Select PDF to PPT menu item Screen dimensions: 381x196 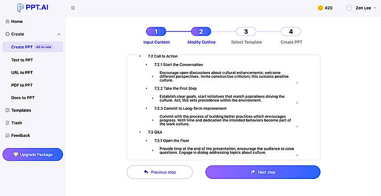click(22, 85)
